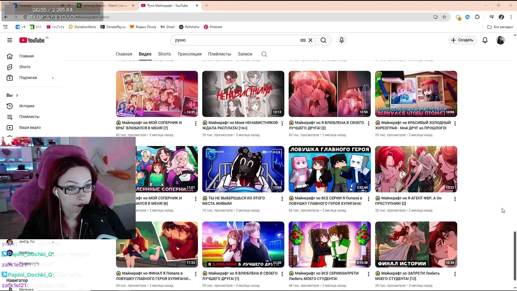This screenshot has height=291, width=517.
Task: Switch to Трансляции tab
Action: [189, 54]
